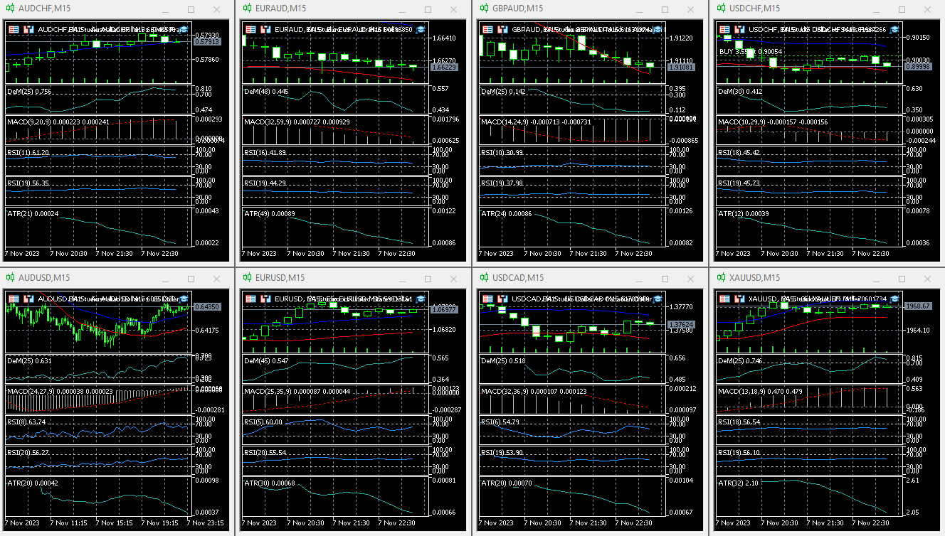Click expert advisor hat icon on USDCHF chart
Screen dimensions: 945x536
point(894,29)
